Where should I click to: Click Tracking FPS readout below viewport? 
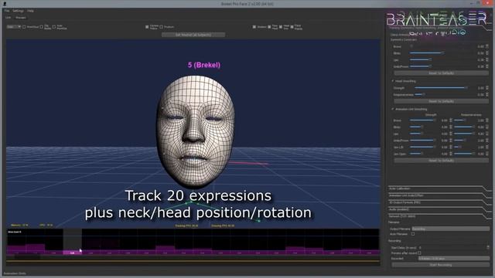tap(187, 225)
